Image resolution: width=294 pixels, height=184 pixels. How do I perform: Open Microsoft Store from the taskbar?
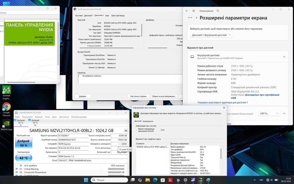click(163, 180)
